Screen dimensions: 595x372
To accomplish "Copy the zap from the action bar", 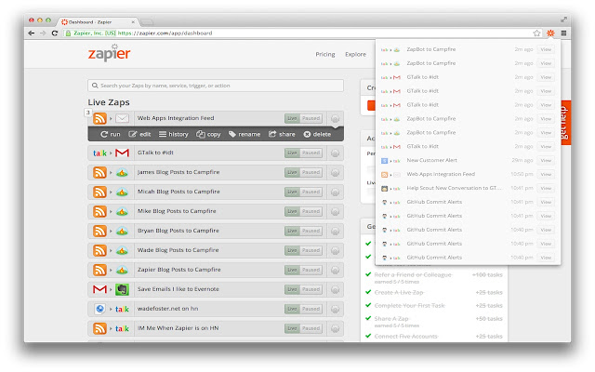I will click(x=208, y=134).
